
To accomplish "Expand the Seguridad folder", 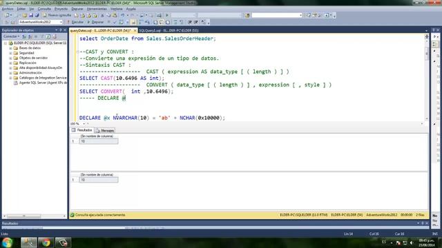I will pyautogui.click(x=10, y=53).
